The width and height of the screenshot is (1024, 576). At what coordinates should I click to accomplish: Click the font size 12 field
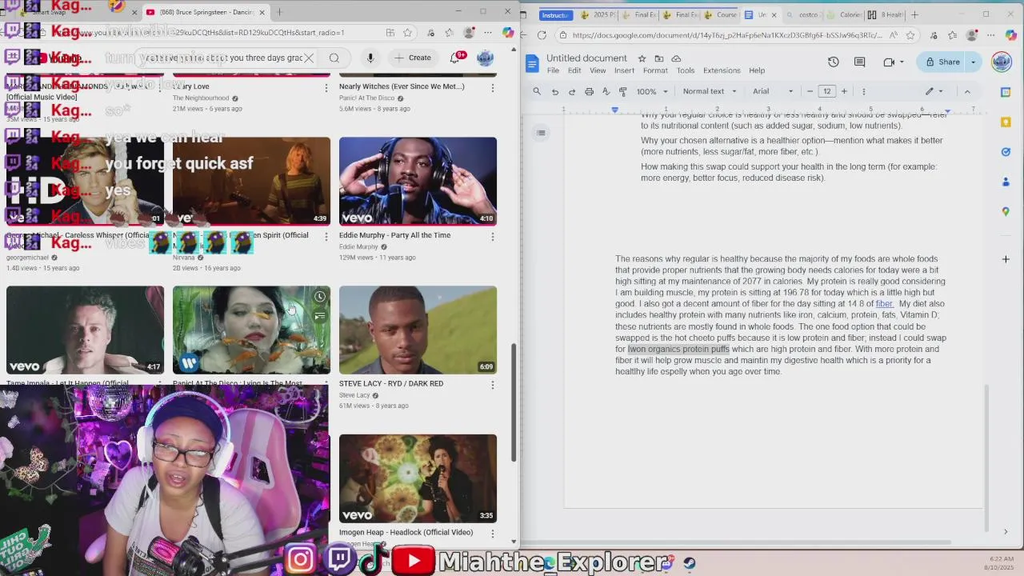(826, 91)
